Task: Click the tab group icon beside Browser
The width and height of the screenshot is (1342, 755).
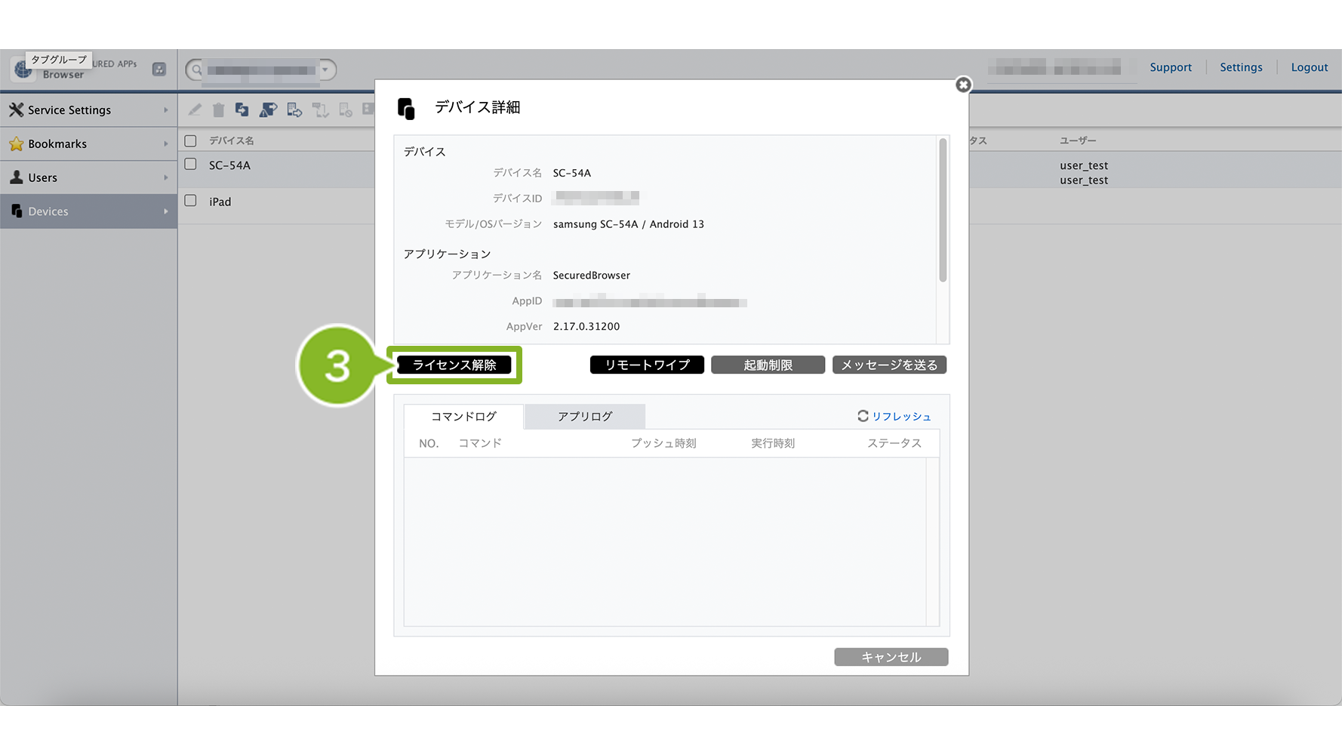Action: (159, 69)
